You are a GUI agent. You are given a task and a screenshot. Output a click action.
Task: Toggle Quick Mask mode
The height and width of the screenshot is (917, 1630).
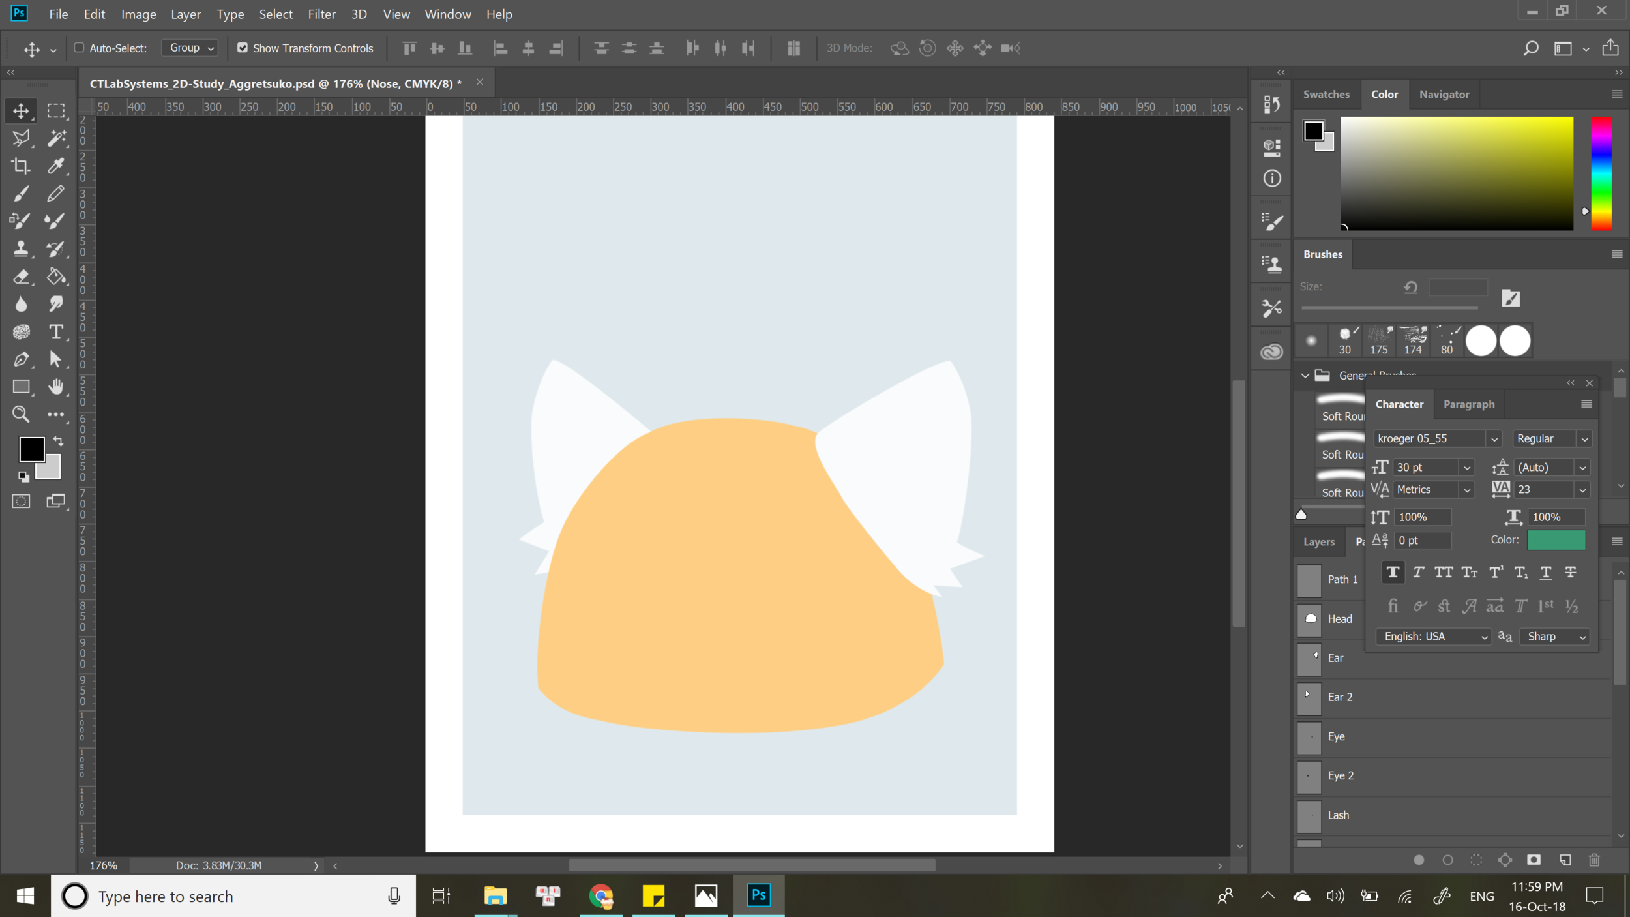coord(21,501)
